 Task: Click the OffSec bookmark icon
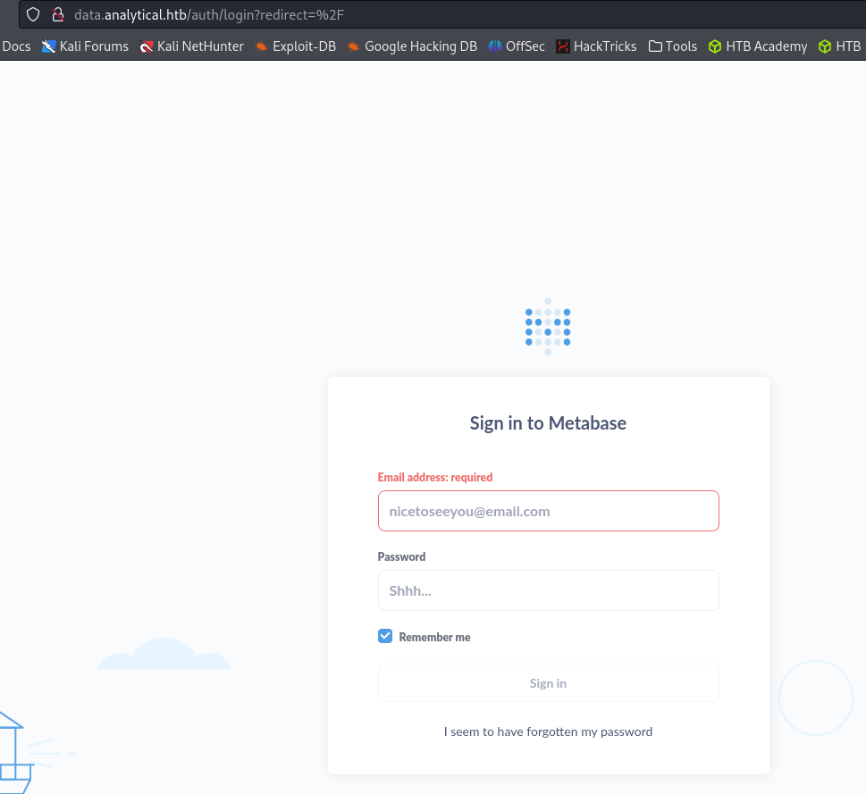pyautogui.click(x=495, y=46)
